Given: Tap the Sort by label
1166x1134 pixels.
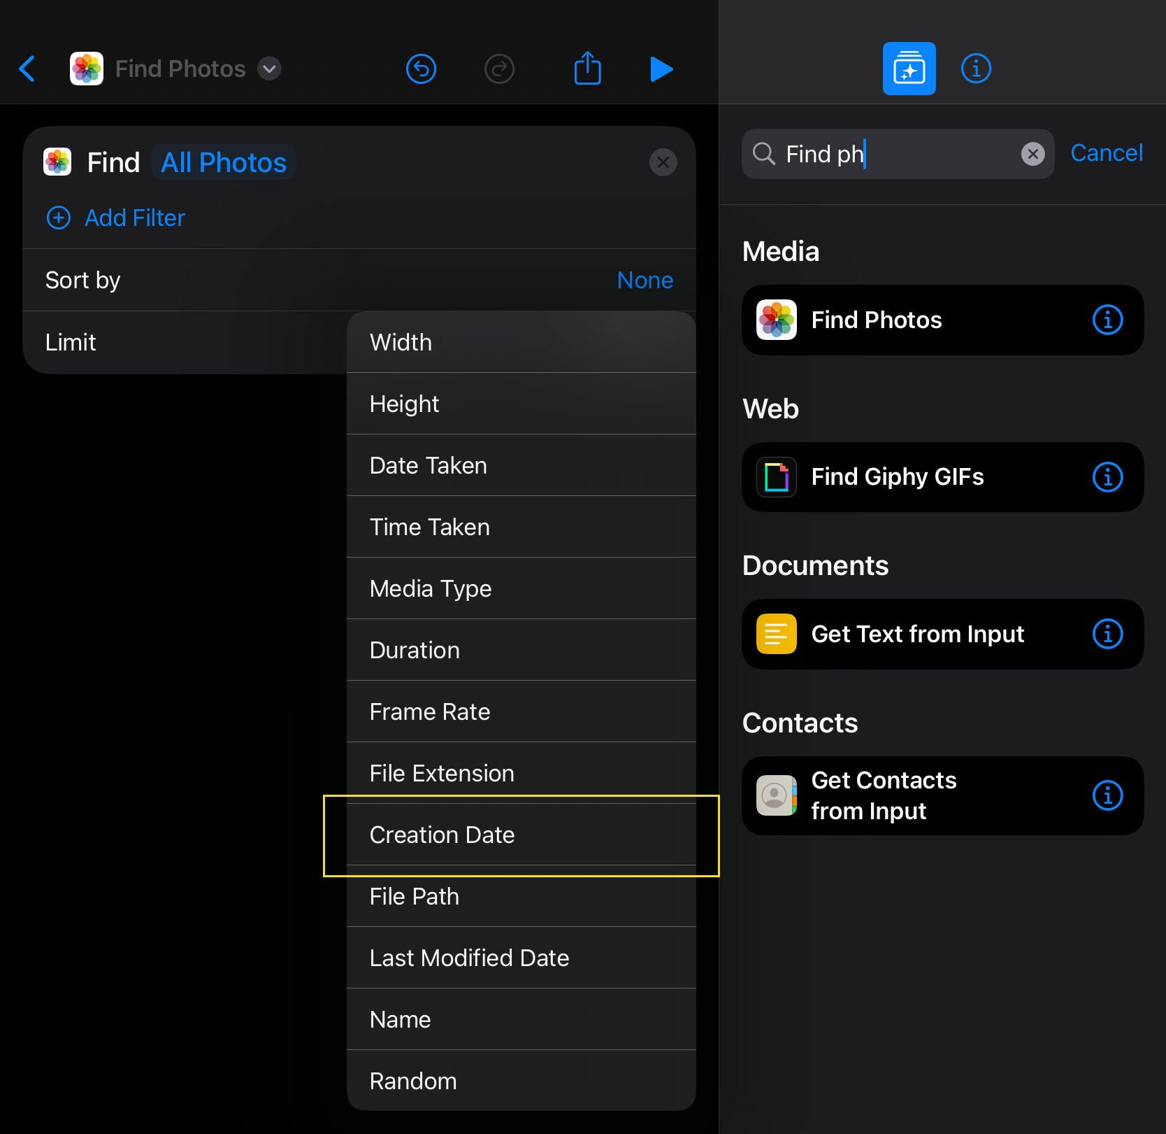Looking at the screenshot, I should tap(82, 280).
